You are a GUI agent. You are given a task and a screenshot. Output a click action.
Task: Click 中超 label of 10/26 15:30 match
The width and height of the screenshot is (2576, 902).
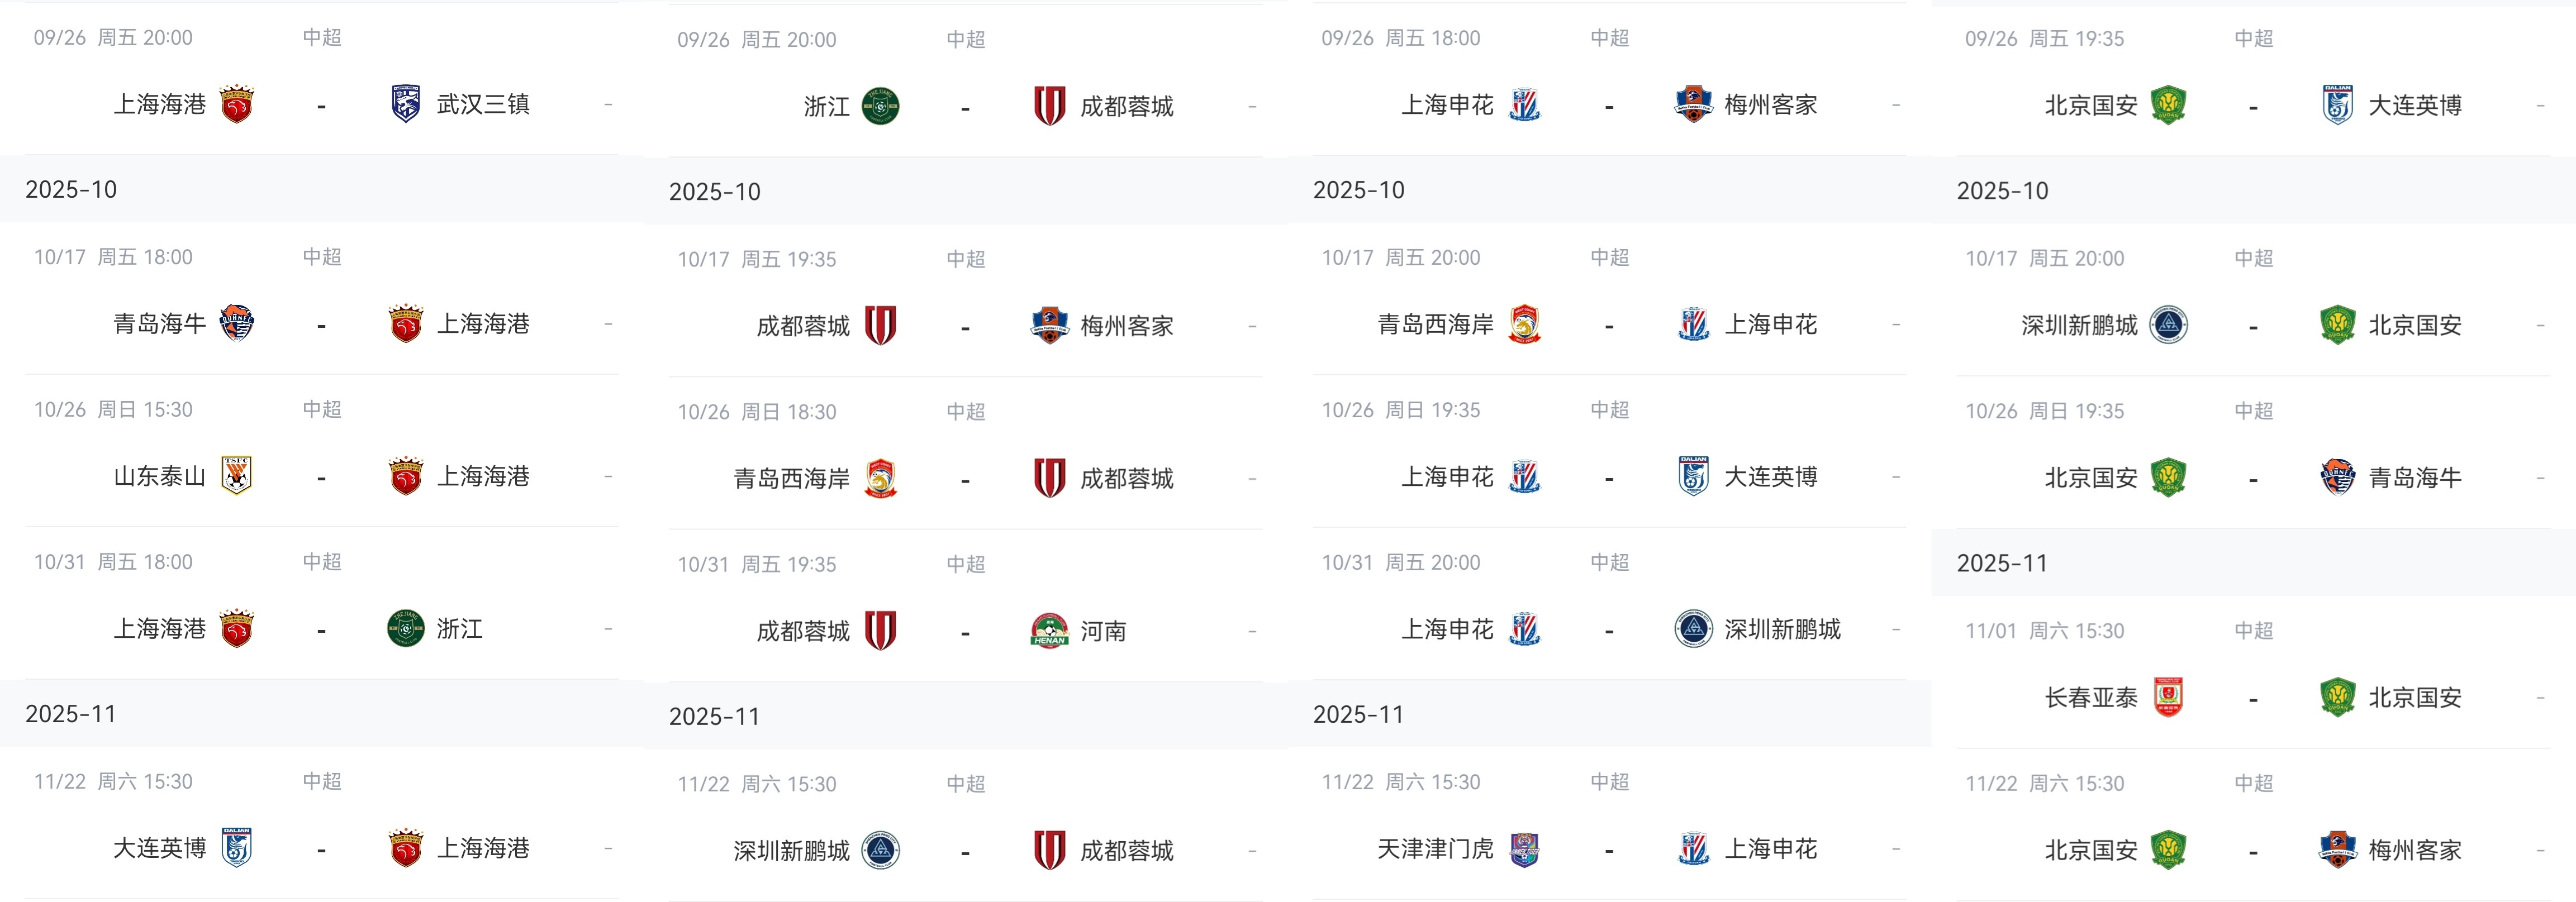click(322, 409)
